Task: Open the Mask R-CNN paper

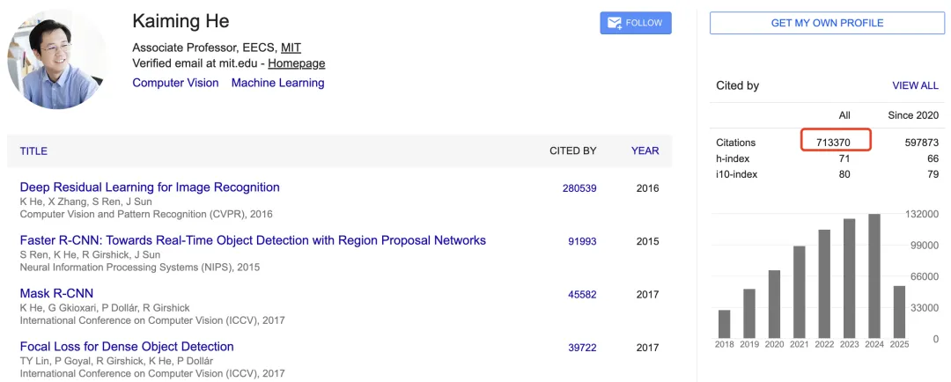Action: click(56, 293)
